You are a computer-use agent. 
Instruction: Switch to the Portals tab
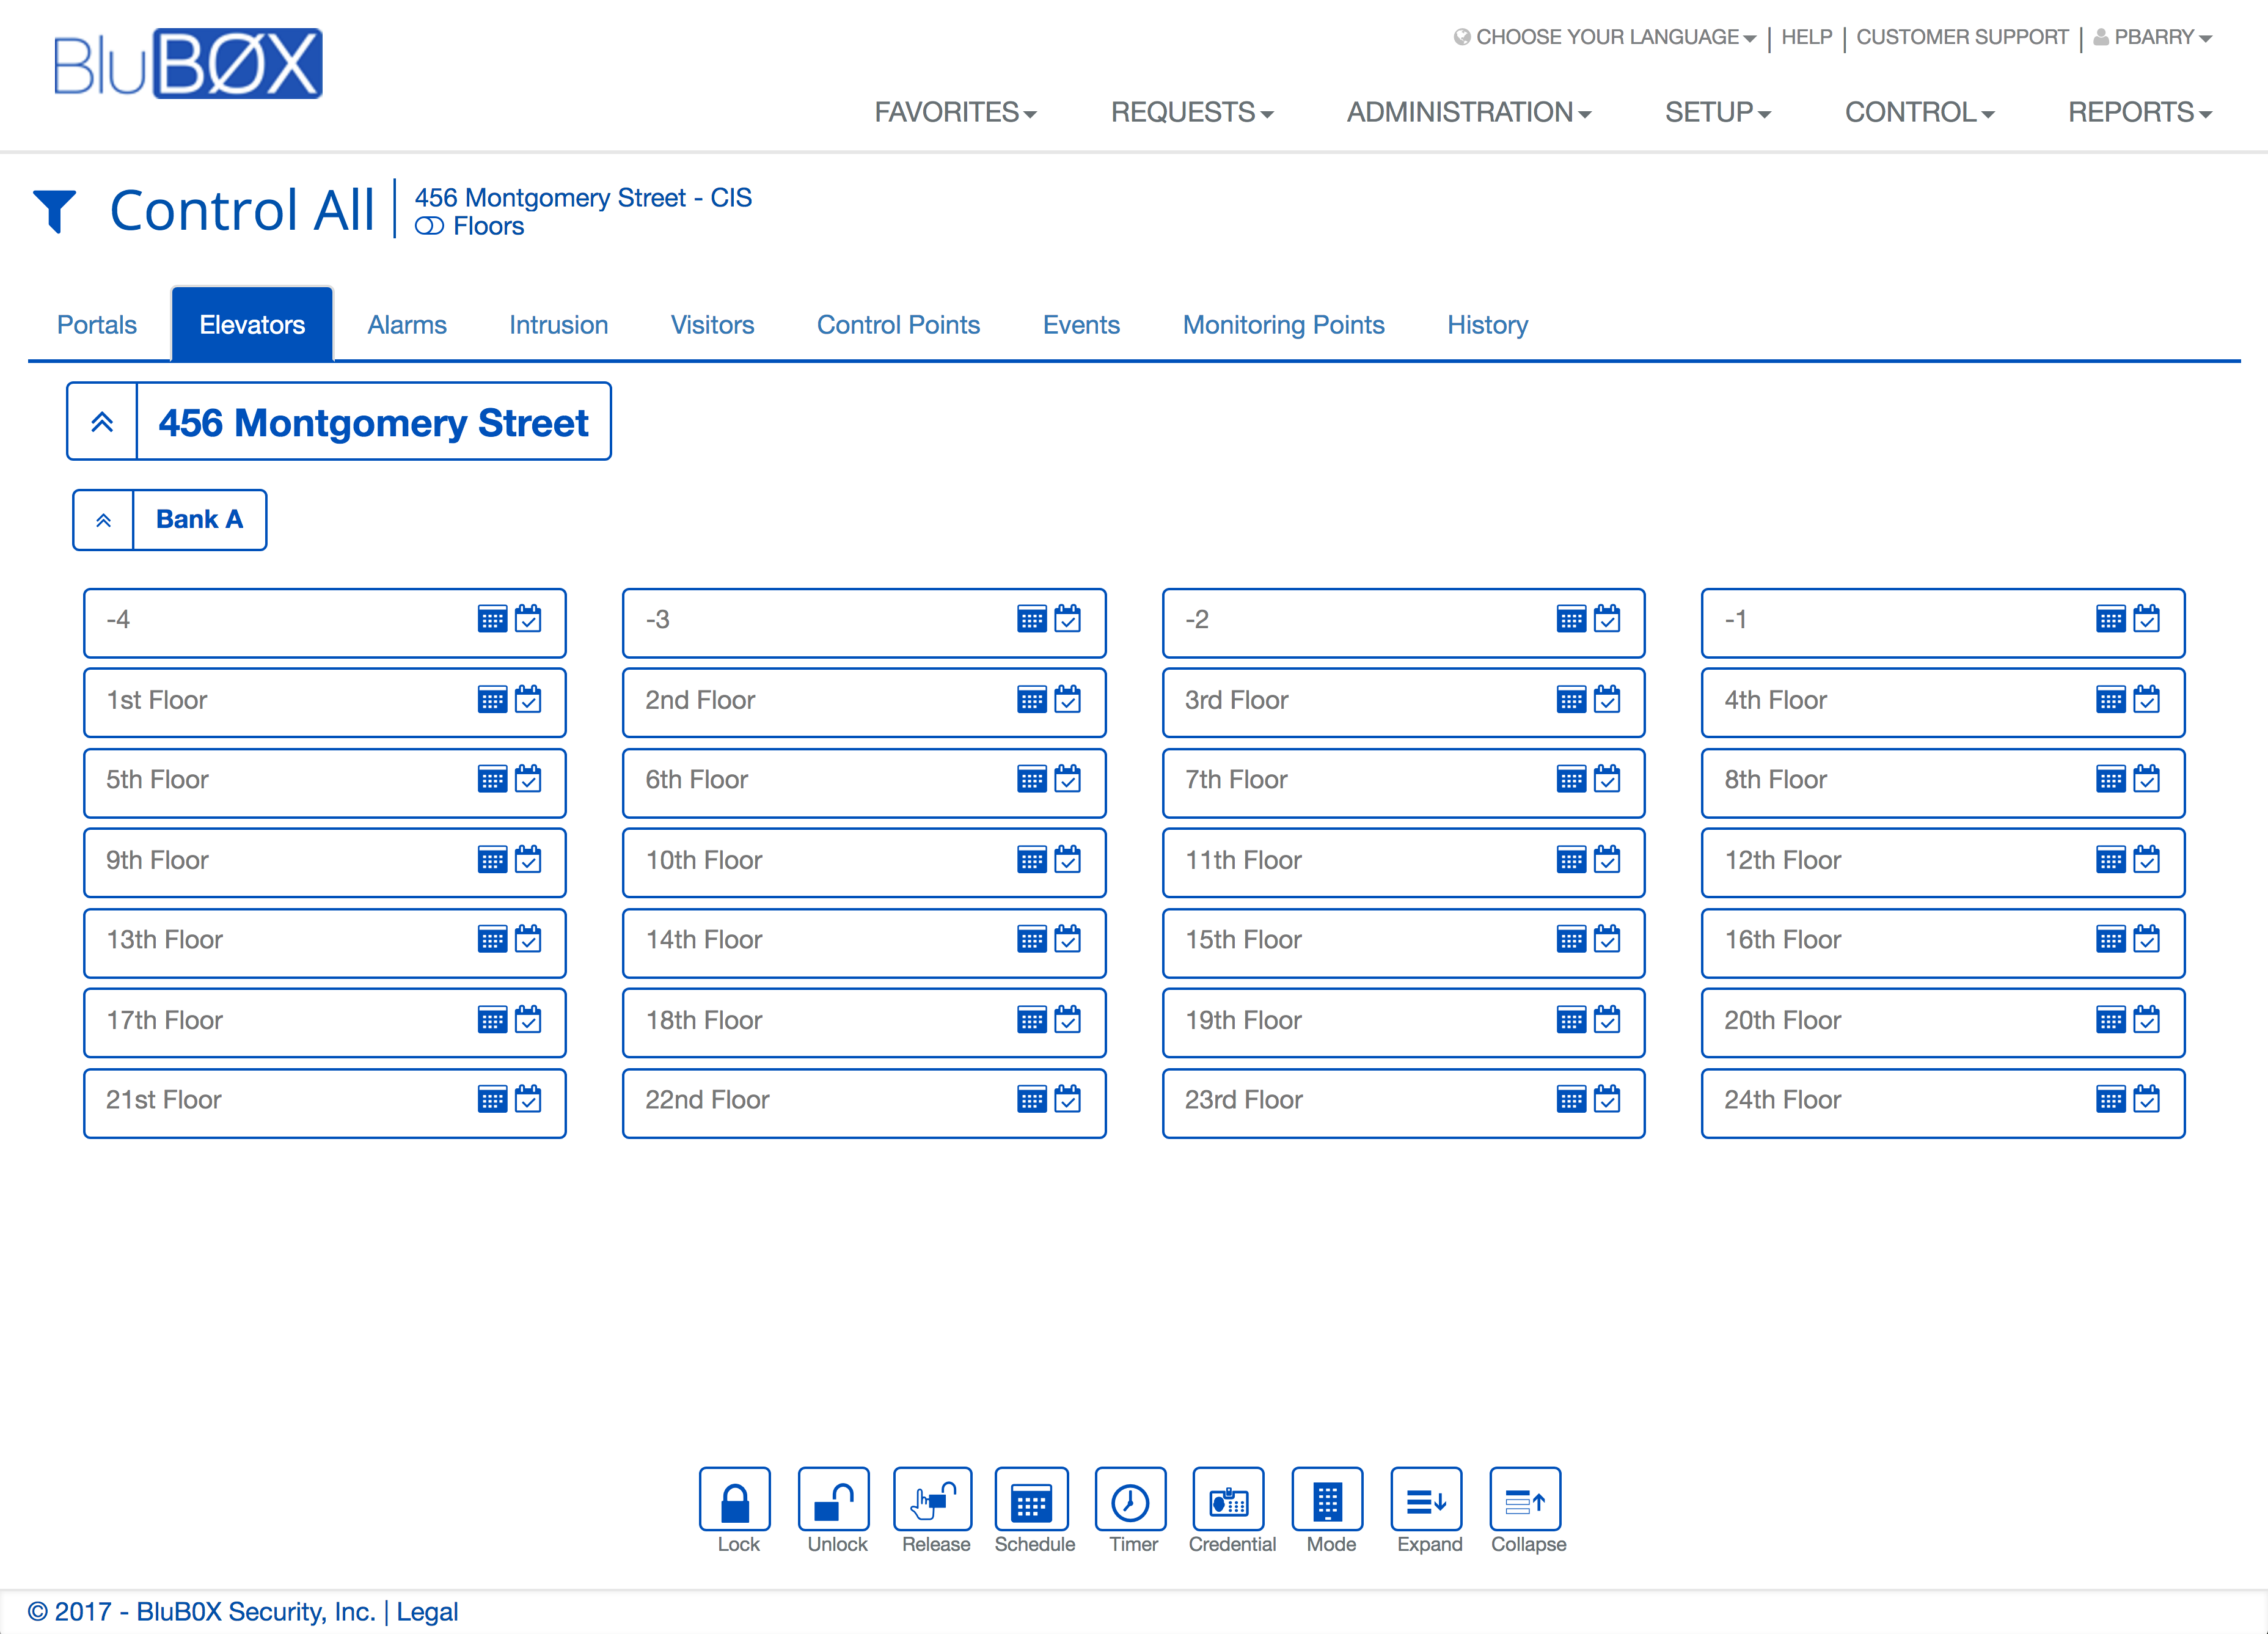coord(96,325)
